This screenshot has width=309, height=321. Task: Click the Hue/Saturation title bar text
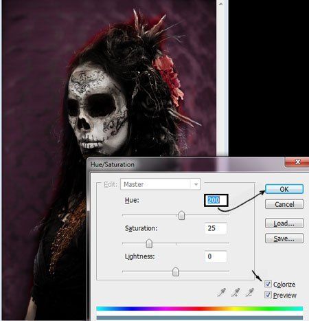tap(113, 164)
